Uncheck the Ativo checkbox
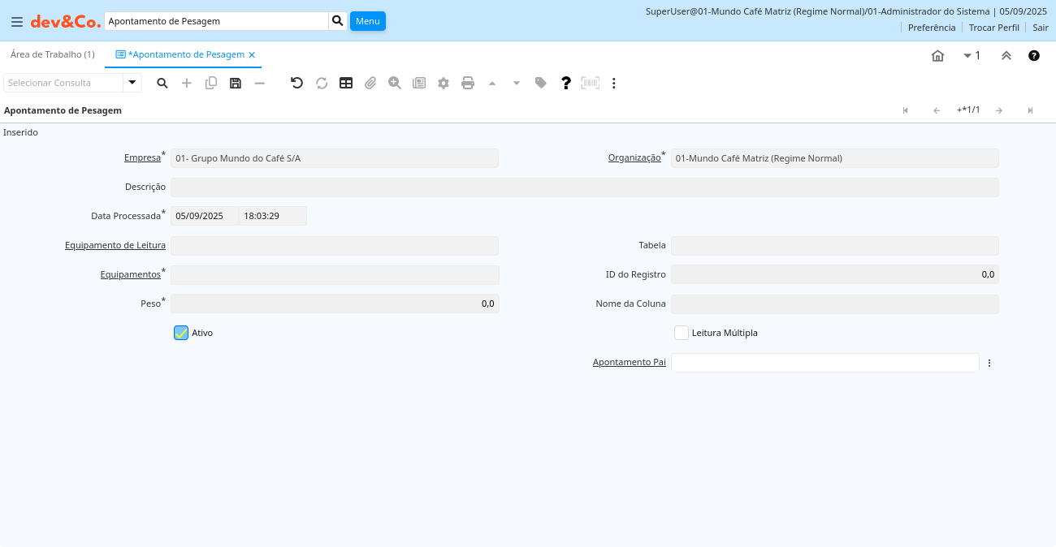Image resolution: width=1056 pixels, height=547 pixels. tap(181, 333)
